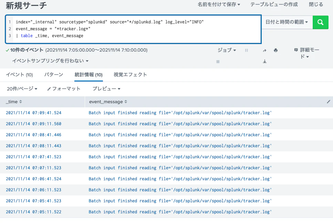Run the search with the green magnifier button
This screenshot has width=333, height=224.
click(321, 22)
